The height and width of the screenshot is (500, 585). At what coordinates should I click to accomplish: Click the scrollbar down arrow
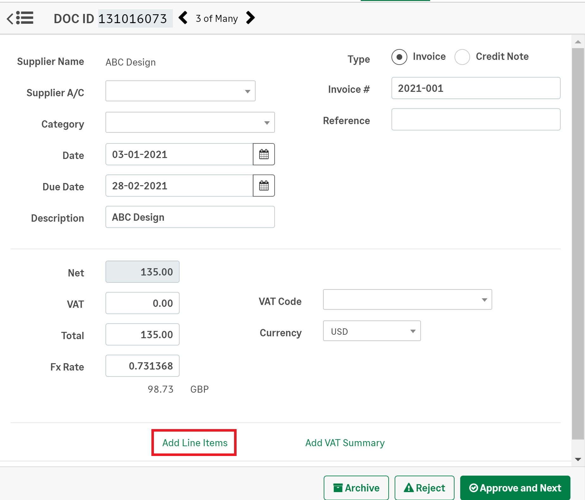[x=578, y=459]
